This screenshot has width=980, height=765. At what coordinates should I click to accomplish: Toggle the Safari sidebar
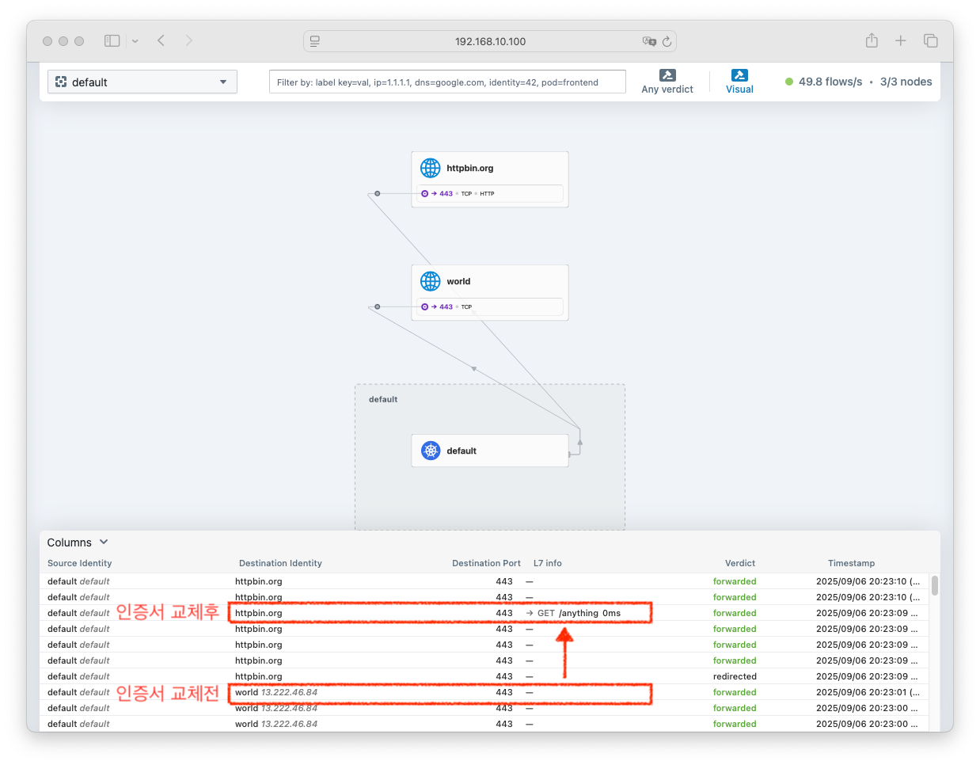click(x=112, y=41)
